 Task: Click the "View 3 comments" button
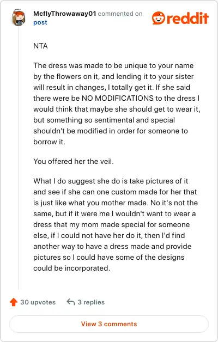point(109,324)
